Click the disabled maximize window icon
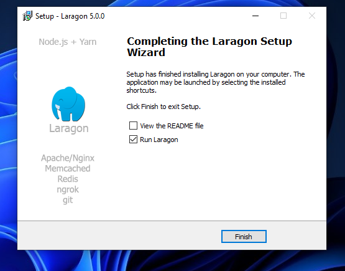 283,16
